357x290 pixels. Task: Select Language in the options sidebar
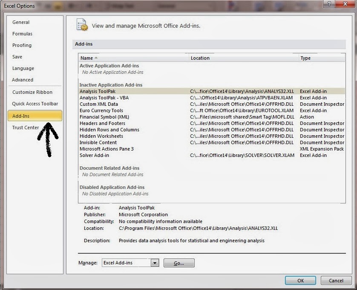tap(23, 68)
